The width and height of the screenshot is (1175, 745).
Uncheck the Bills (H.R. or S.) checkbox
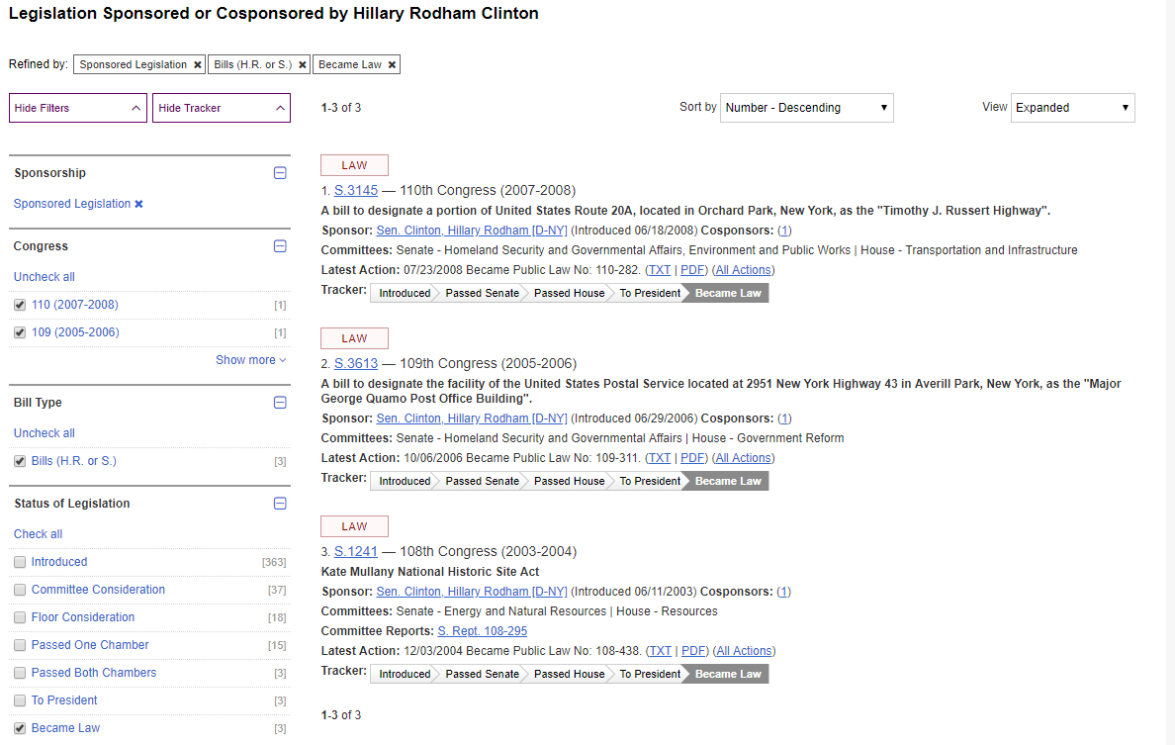20,462
